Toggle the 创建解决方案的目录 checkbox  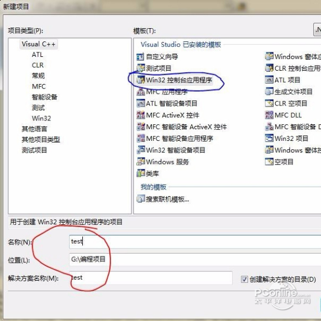(x=244, y=279)
